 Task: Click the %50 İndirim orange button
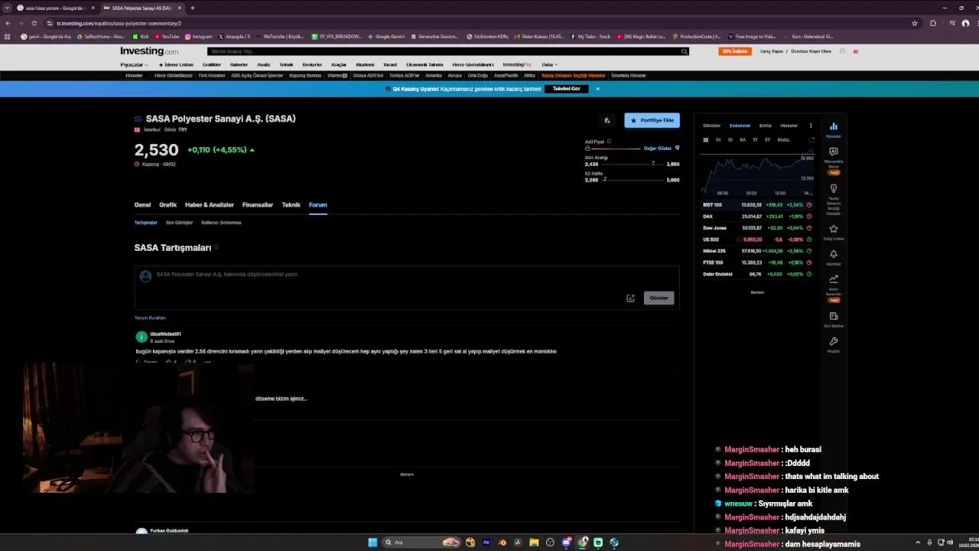coord(734,51)
